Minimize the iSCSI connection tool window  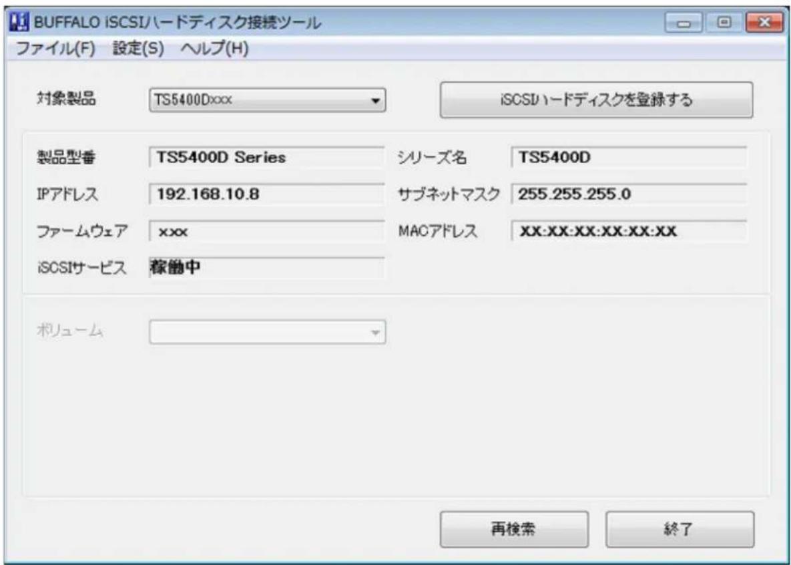[x=683, y=23]
